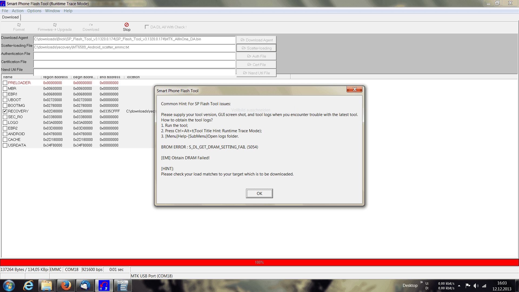Expand the Desktop toolbar chevron
This screenshot has height=292, width=519.
tap(421, 282)
